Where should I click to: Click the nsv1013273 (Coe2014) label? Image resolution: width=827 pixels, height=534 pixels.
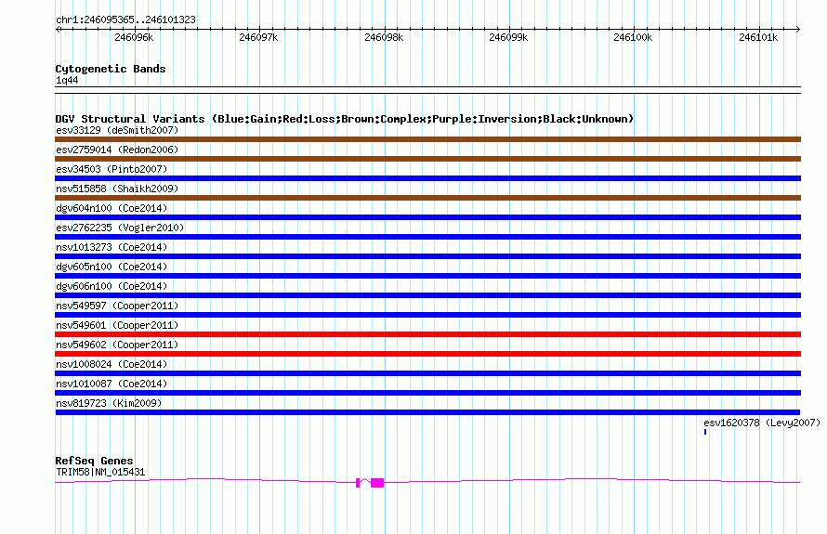pyautogui.click(x=112, y=247)
